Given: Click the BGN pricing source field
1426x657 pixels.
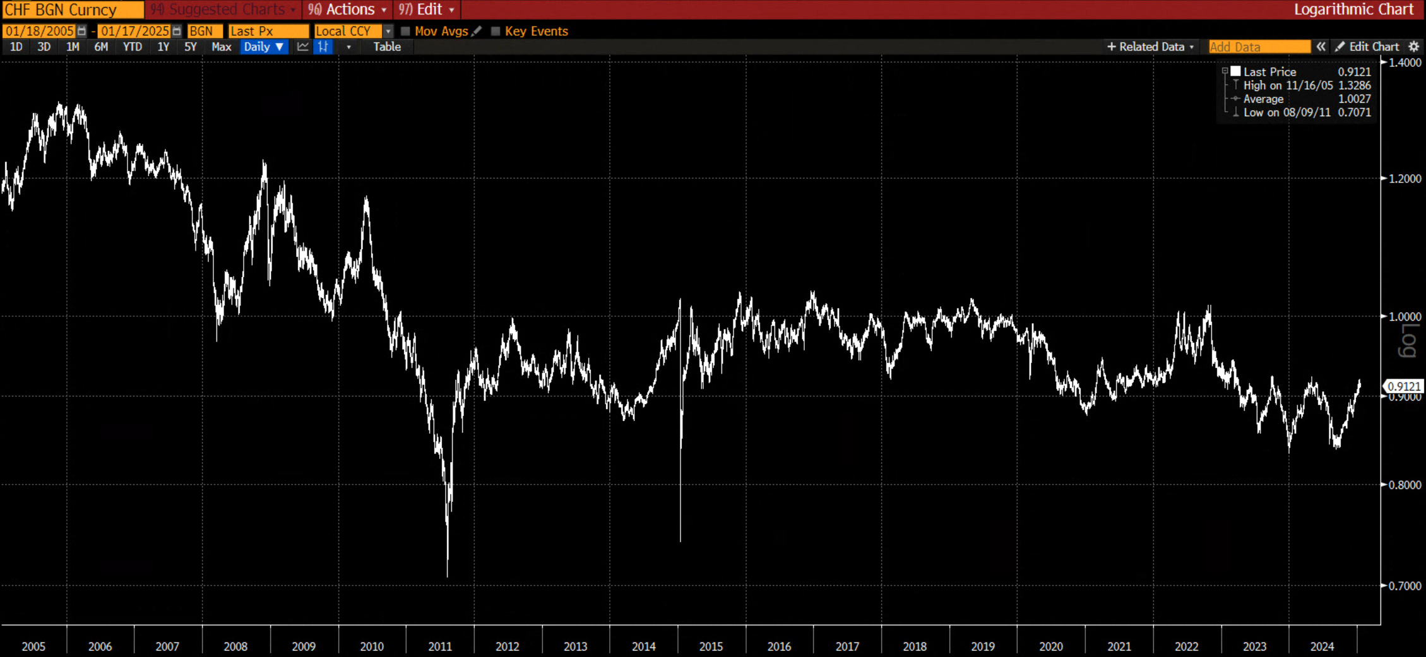Looking at the screenshot, I should tap(205, 31).
